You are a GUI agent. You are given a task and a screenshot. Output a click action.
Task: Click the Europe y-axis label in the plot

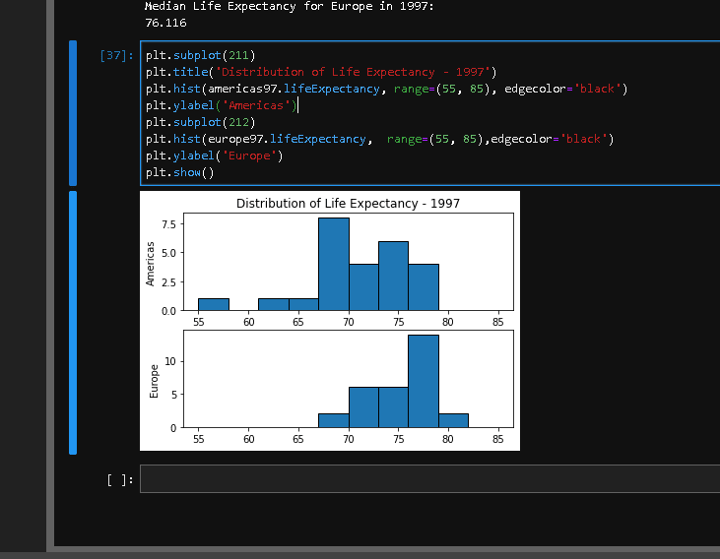click(x=154, y=381)
